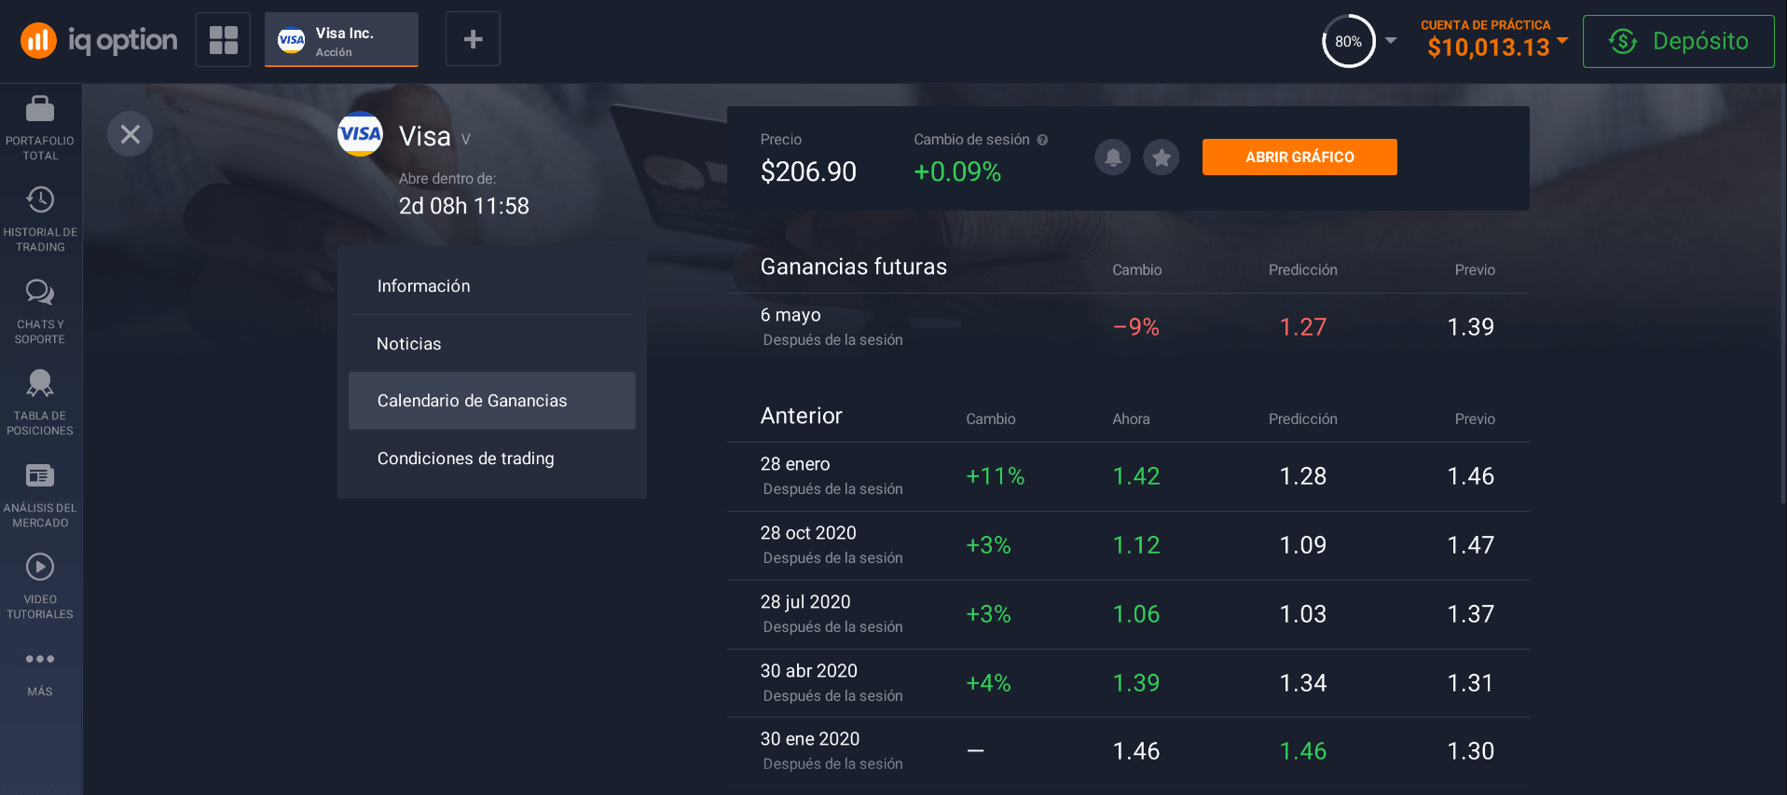1787x795 pixels.
Task: Click the +4% change value
Action: (988, 683)
